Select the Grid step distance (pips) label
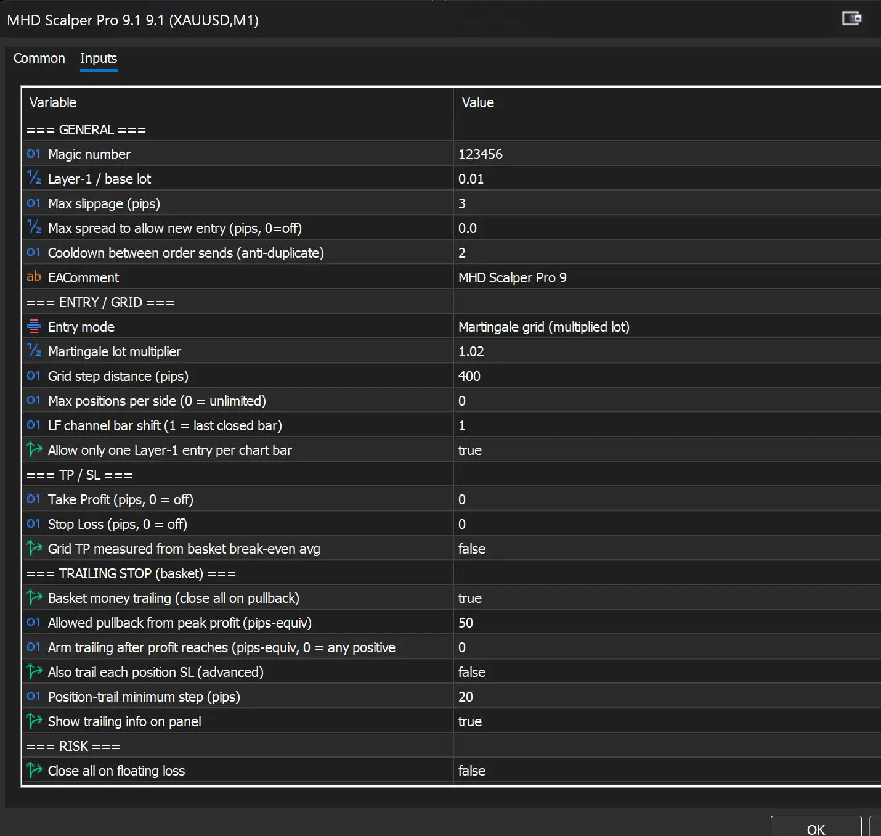 click(x=118, y=376)
